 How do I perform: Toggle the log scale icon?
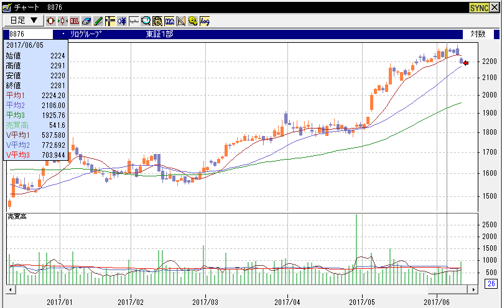pyautogui.click(x=205, y=20)
